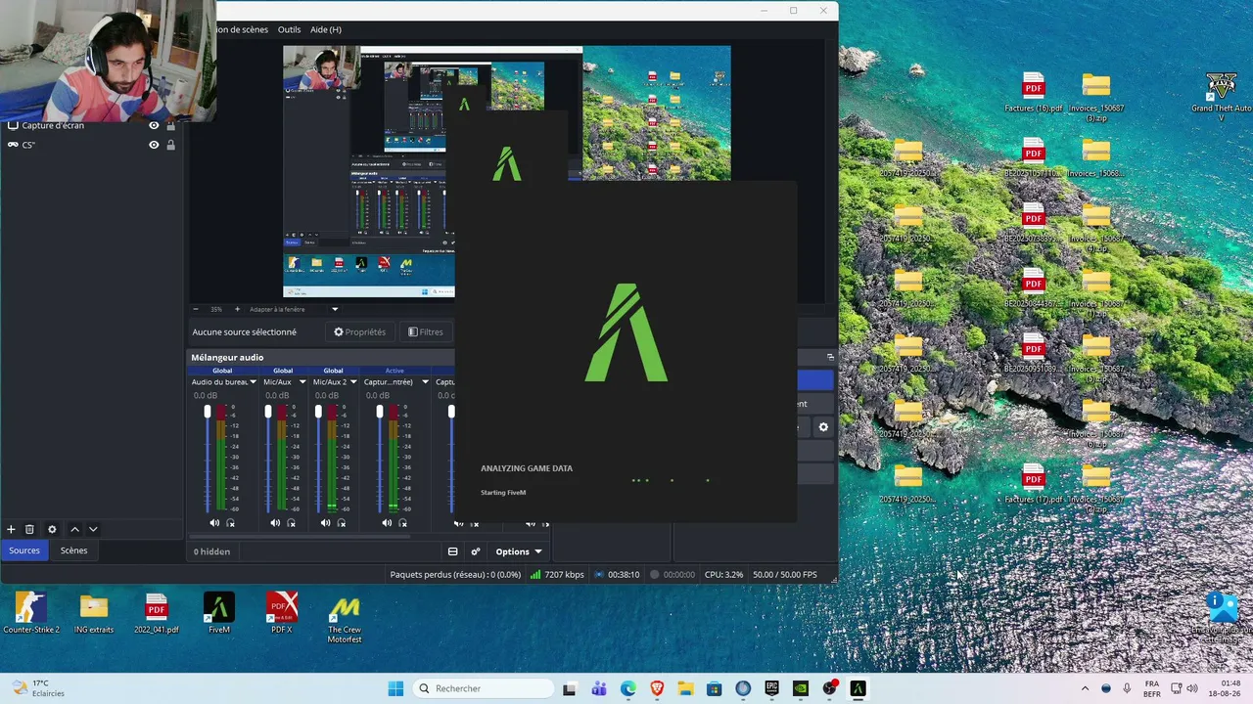Open the Captur...ntrée) channel dropdown menu

click(425, 382)
